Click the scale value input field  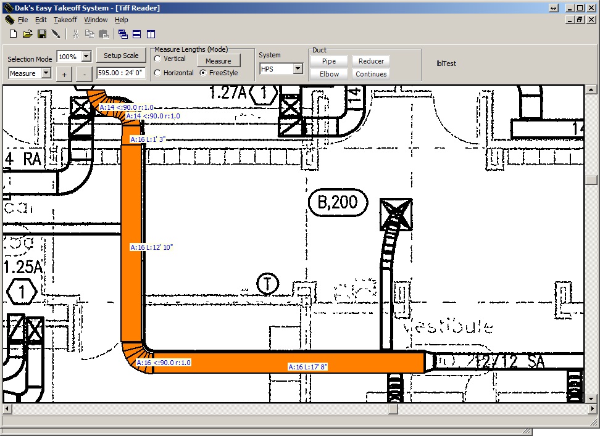(x=121, y=73)
